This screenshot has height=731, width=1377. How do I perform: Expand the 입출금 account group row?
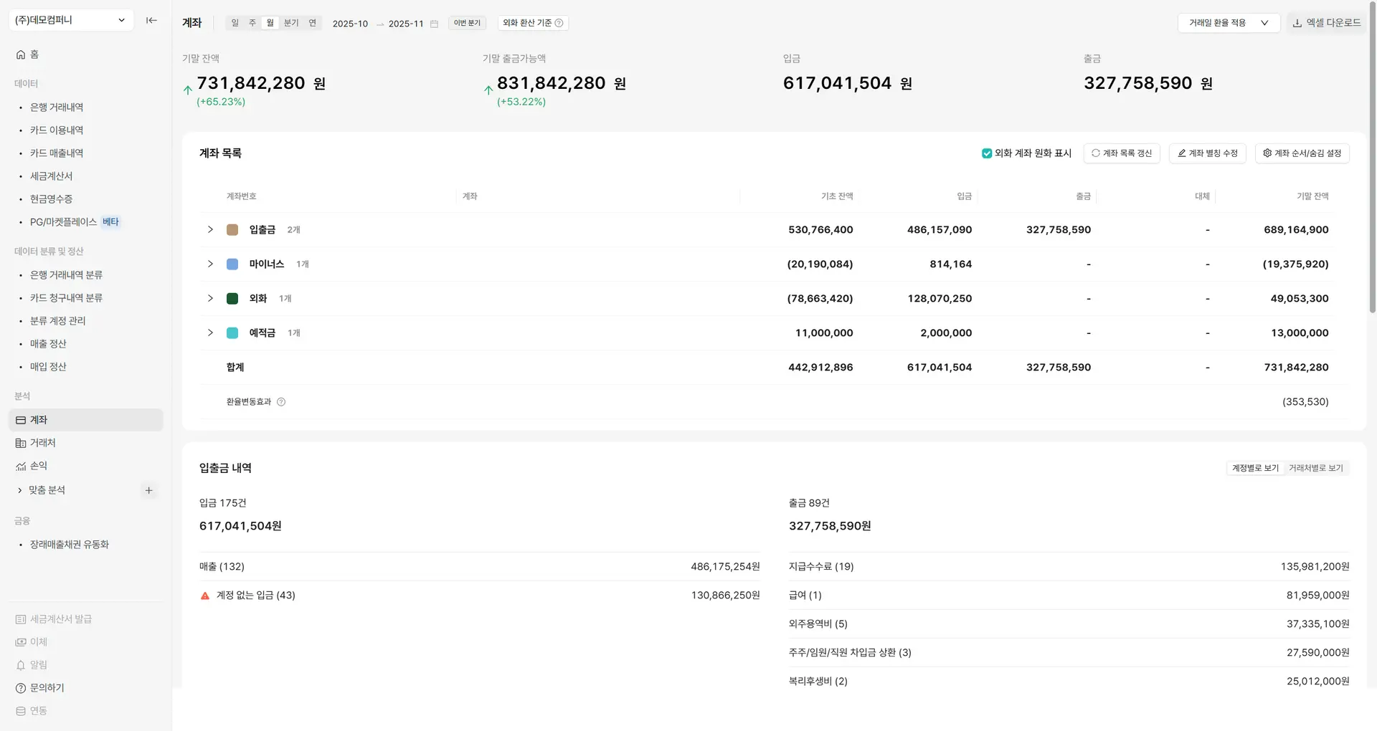(210, 229)
